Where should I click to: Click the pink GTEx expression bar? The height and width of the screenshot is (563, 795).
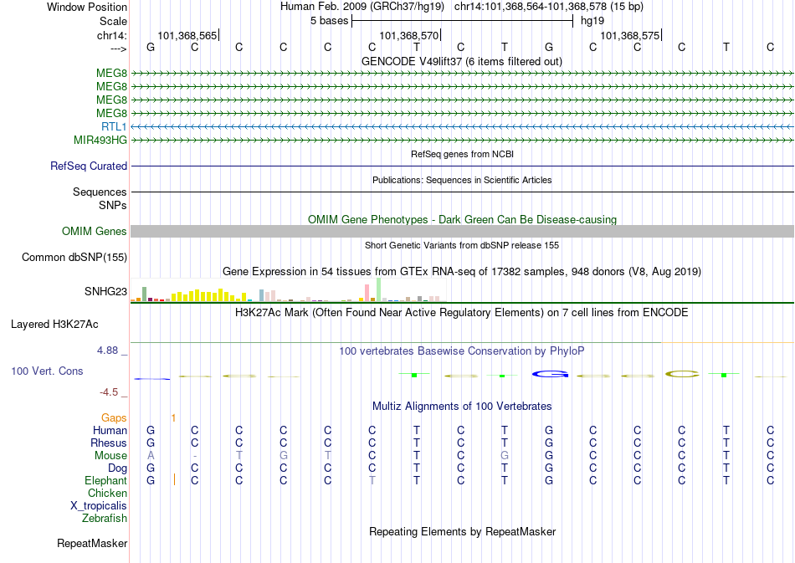[367, 293]
